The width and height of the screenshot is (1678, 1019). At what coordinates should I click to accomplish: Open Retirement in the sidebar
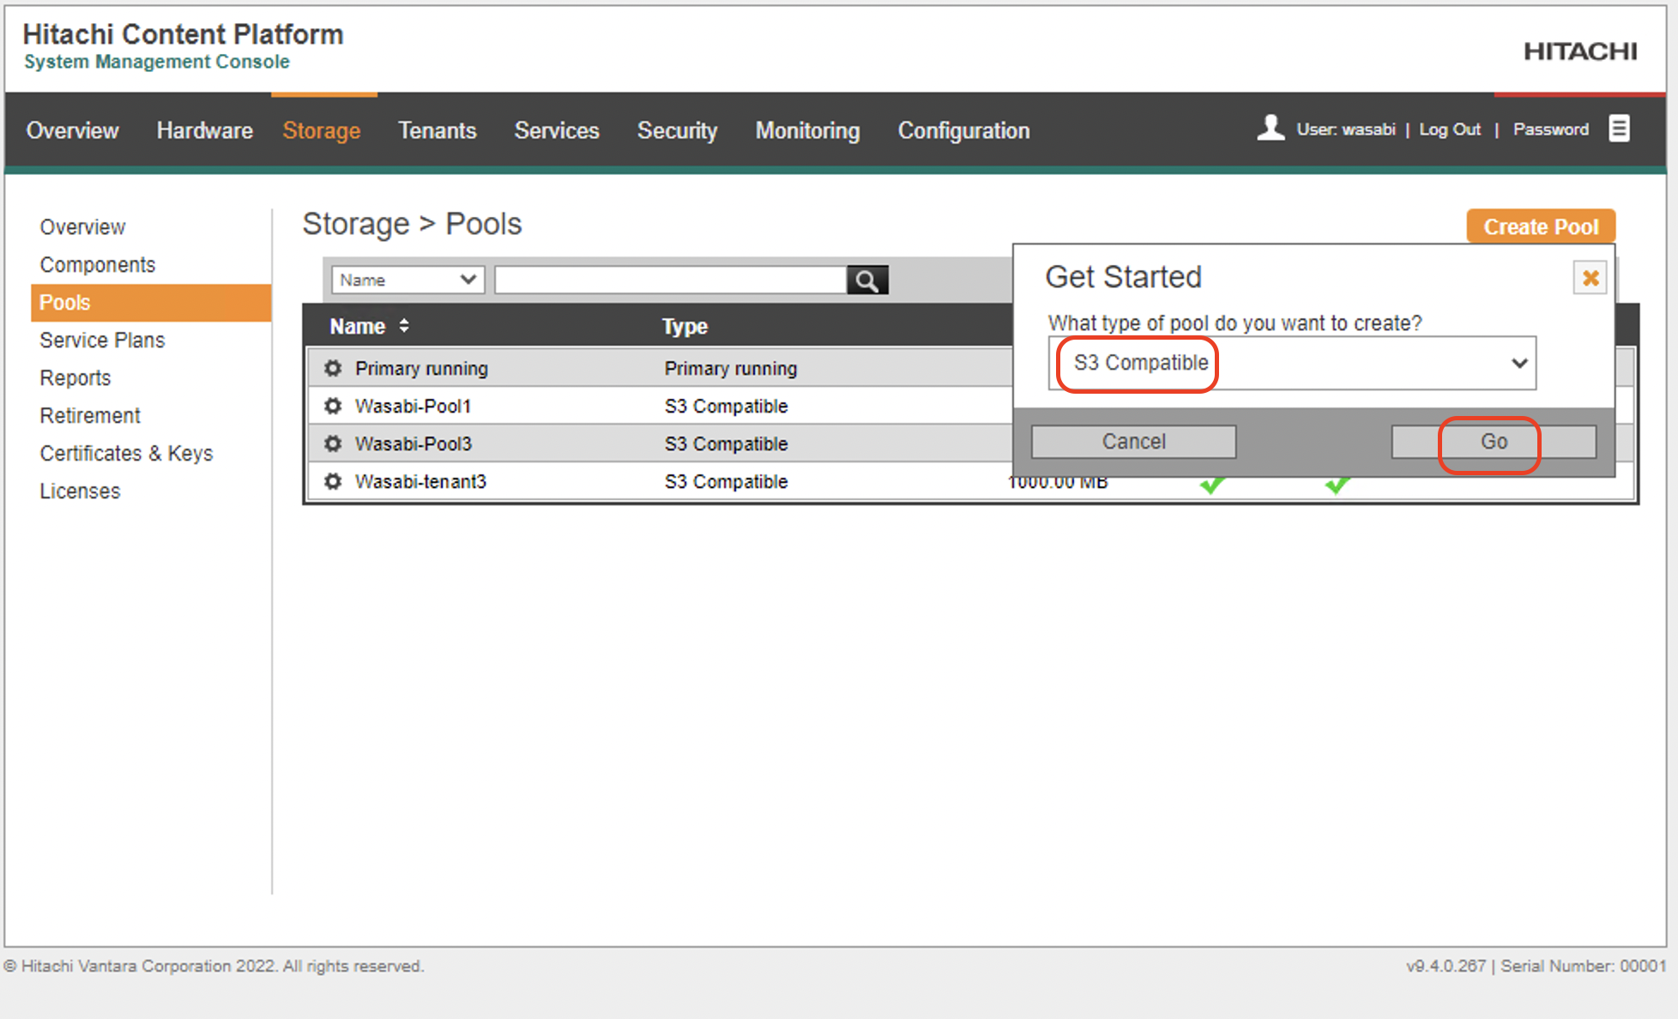[90, 416]
